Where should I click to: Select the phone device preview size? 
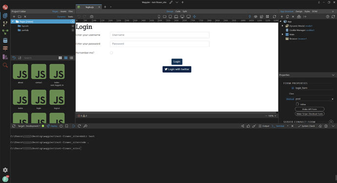(x=159, y=17)
